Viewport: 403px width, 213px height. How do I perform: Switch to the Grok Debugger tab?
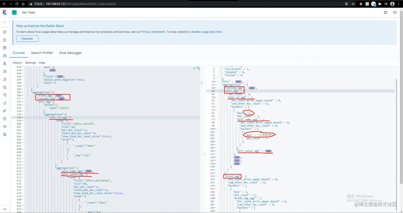(71, 53)
